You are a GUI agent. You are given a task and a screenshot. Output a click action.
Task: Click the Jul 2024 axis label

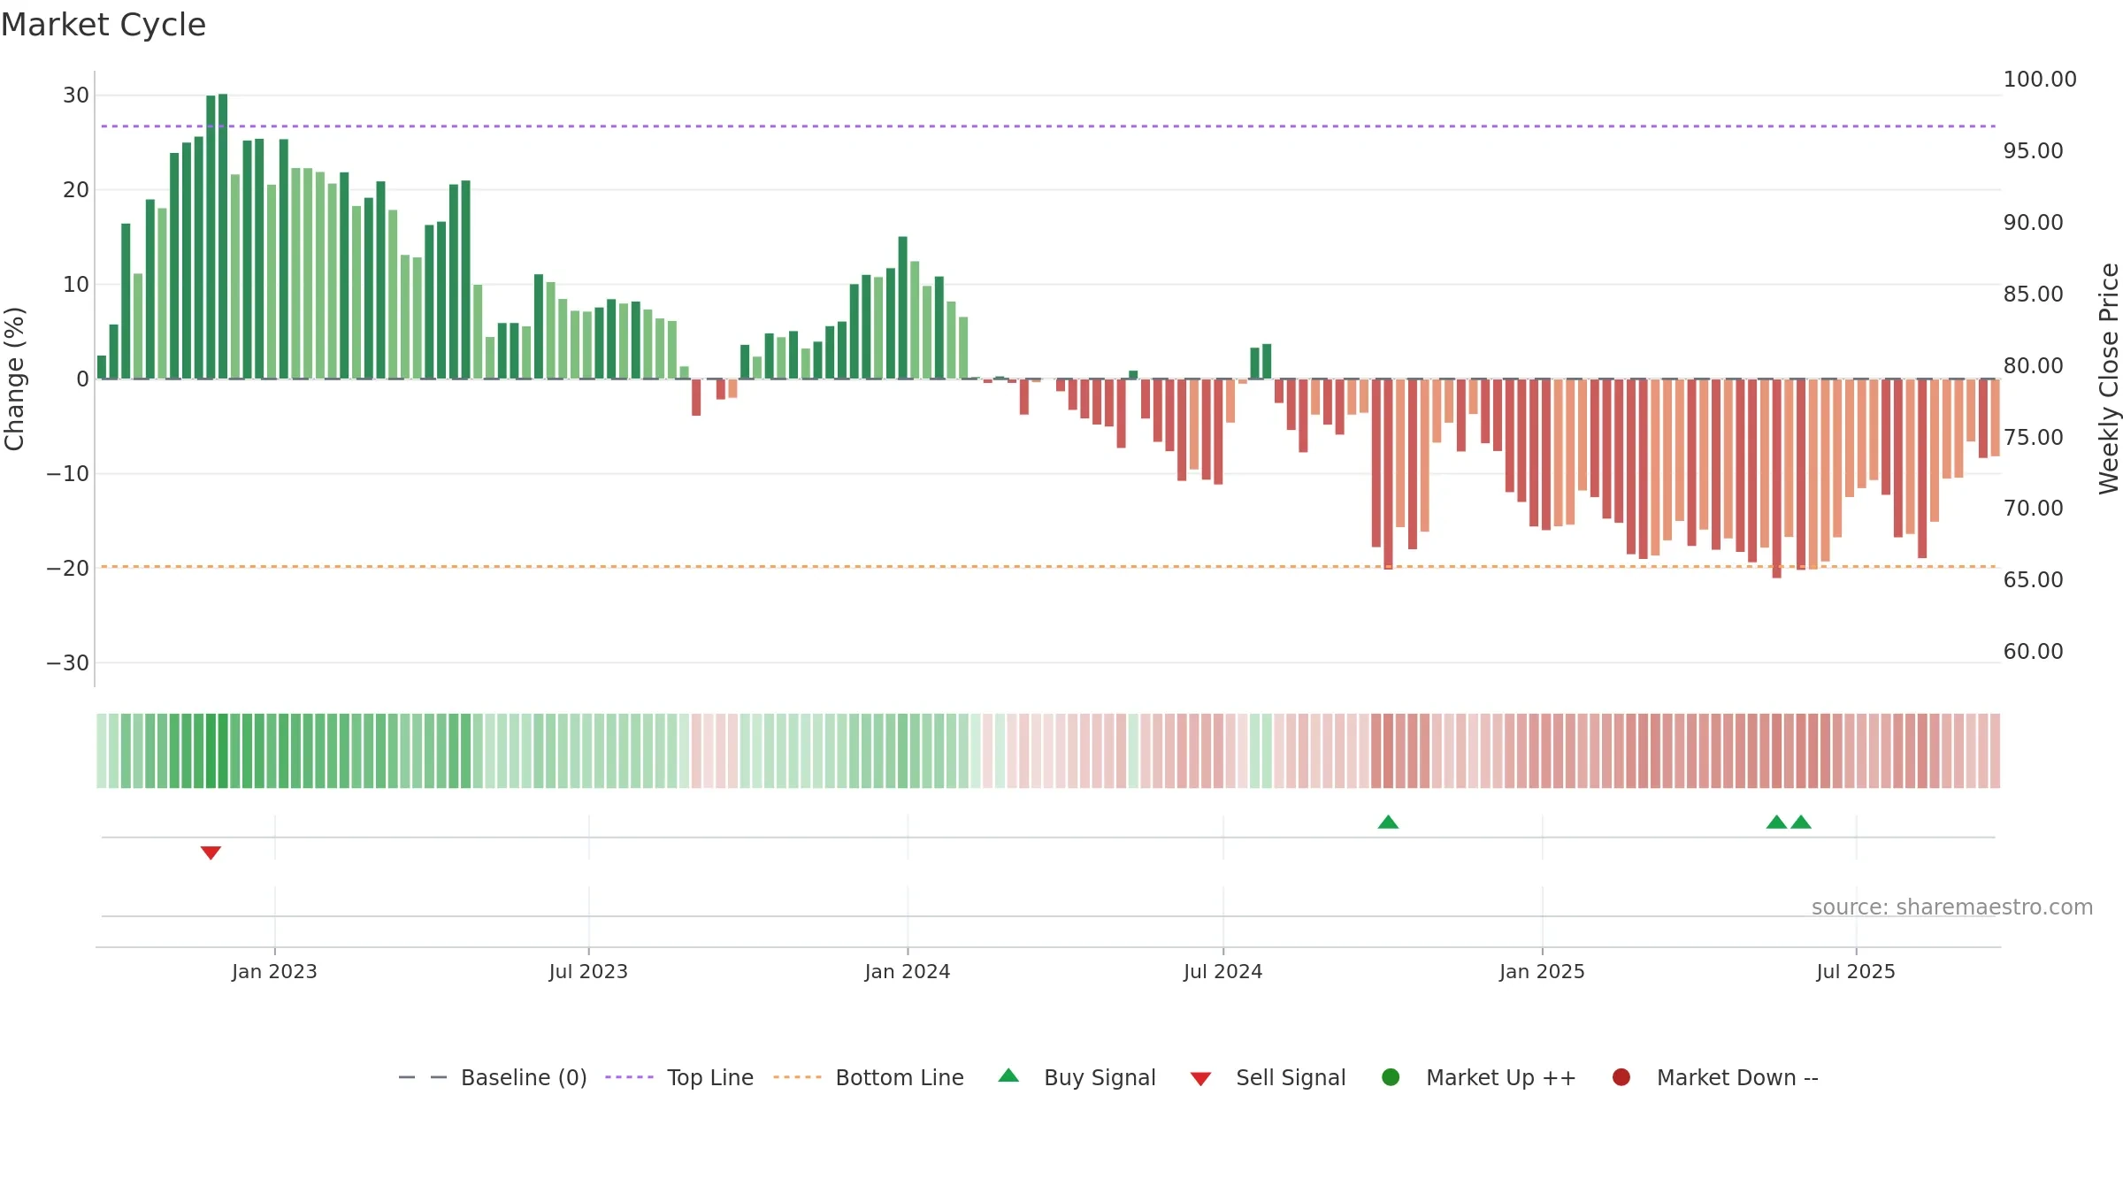[1223, 972]
